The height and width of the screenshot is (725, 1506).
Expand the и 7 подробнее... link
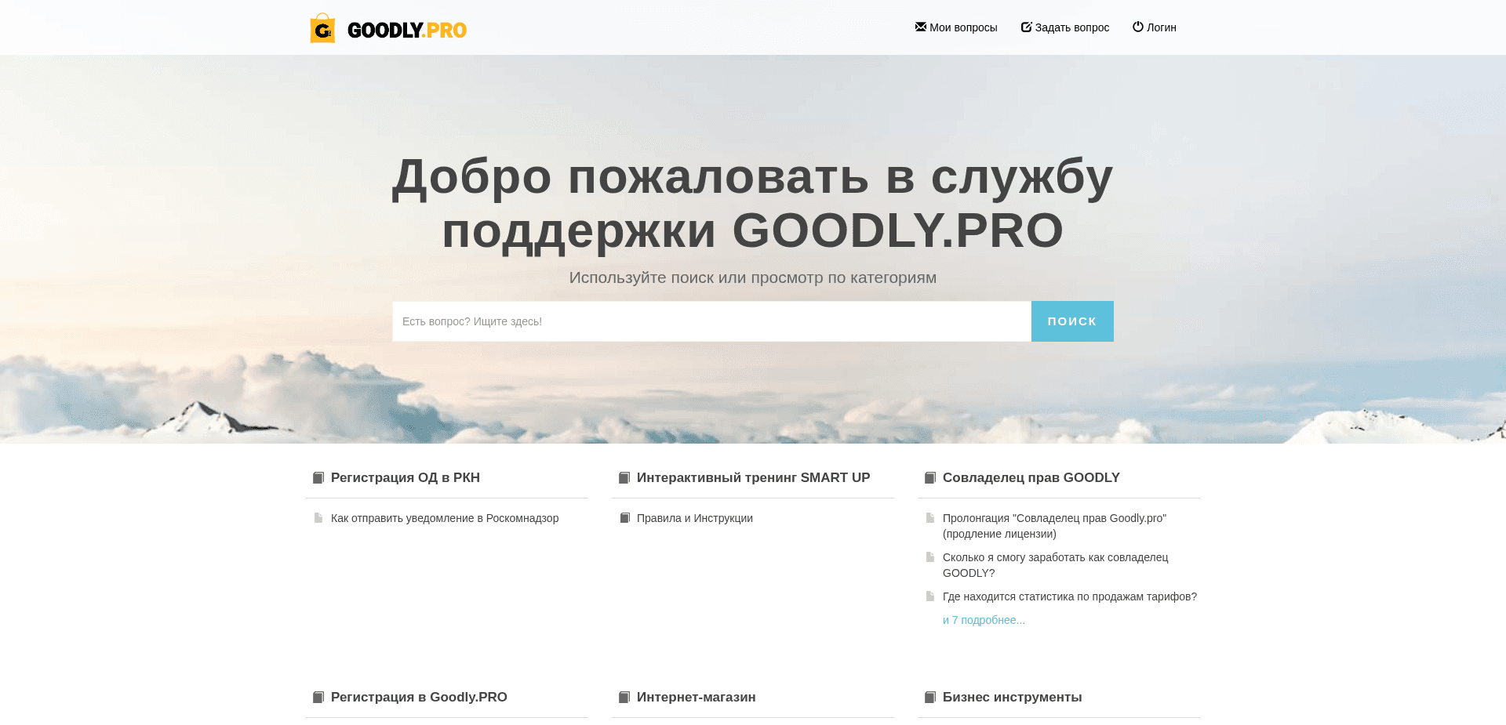click(983, 620)
